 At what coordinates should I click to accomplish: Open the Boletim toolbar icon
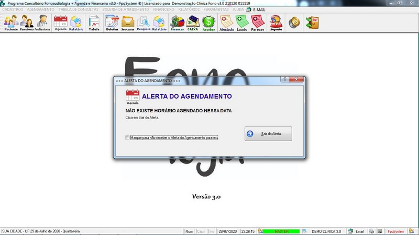coord(112,23)
